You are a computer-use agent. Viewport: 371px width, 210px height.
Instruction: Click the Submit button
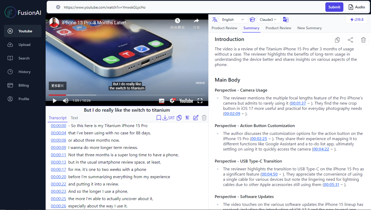coord(334,7)
